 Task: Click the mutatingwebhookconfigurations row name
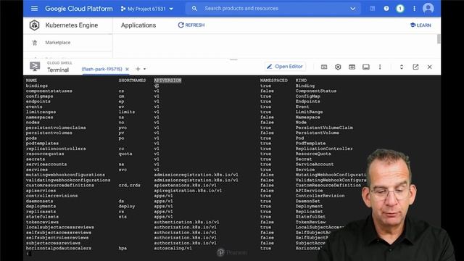coord(65,175)
